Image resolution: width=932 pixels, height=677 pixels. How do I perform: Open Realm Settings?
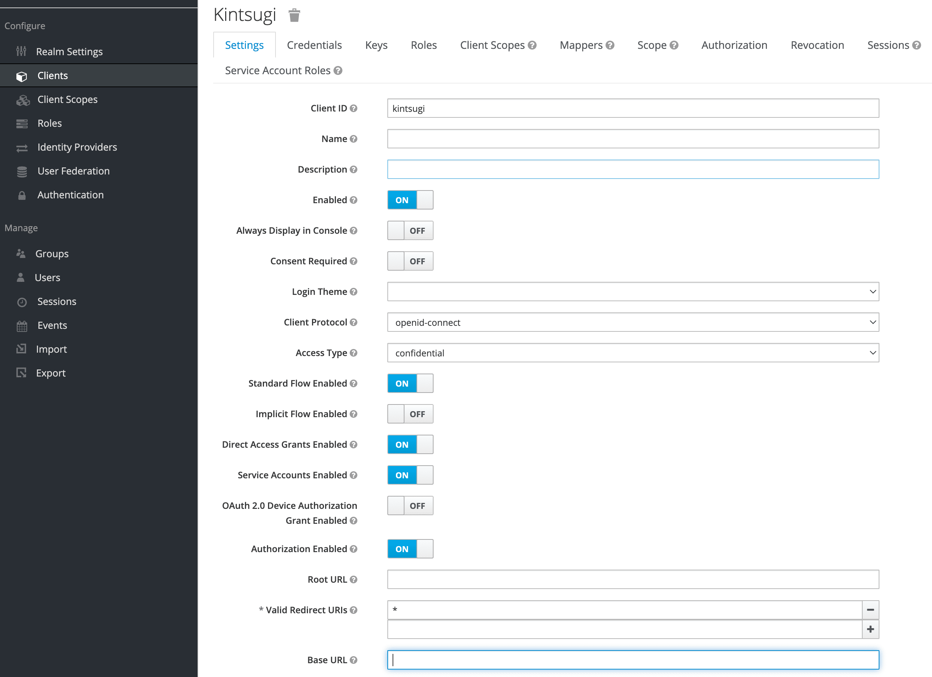click(x=69, y=51)
